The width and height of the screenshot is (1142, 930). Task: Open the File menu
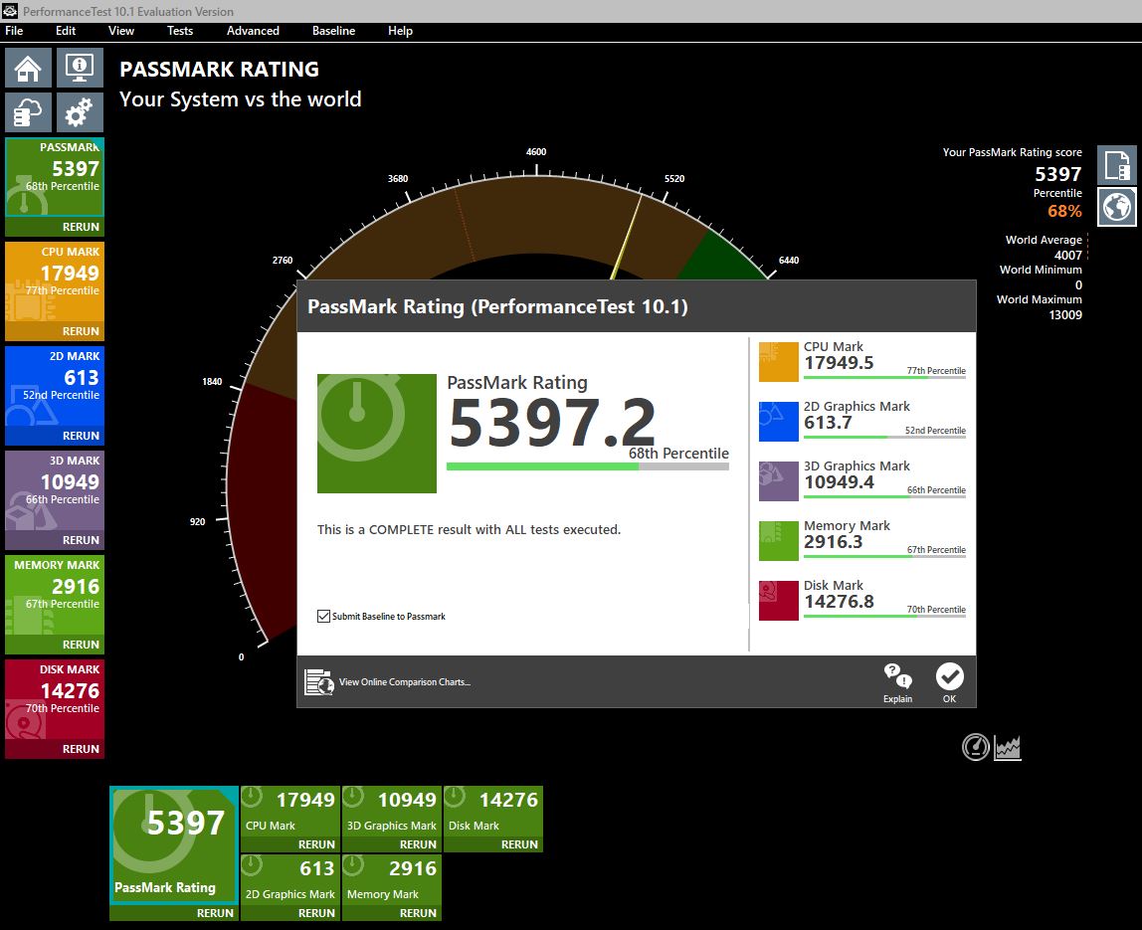pos(15,31)
